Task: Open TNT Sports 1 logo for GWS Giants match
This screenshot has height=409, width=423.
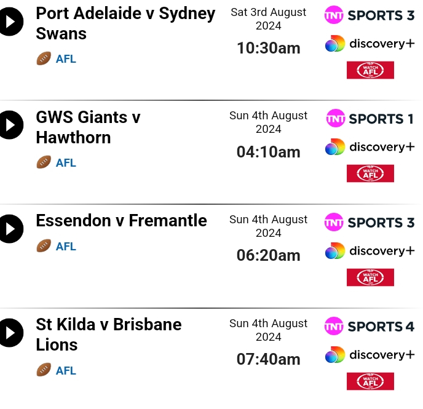Action: click(x=370, y=119)
